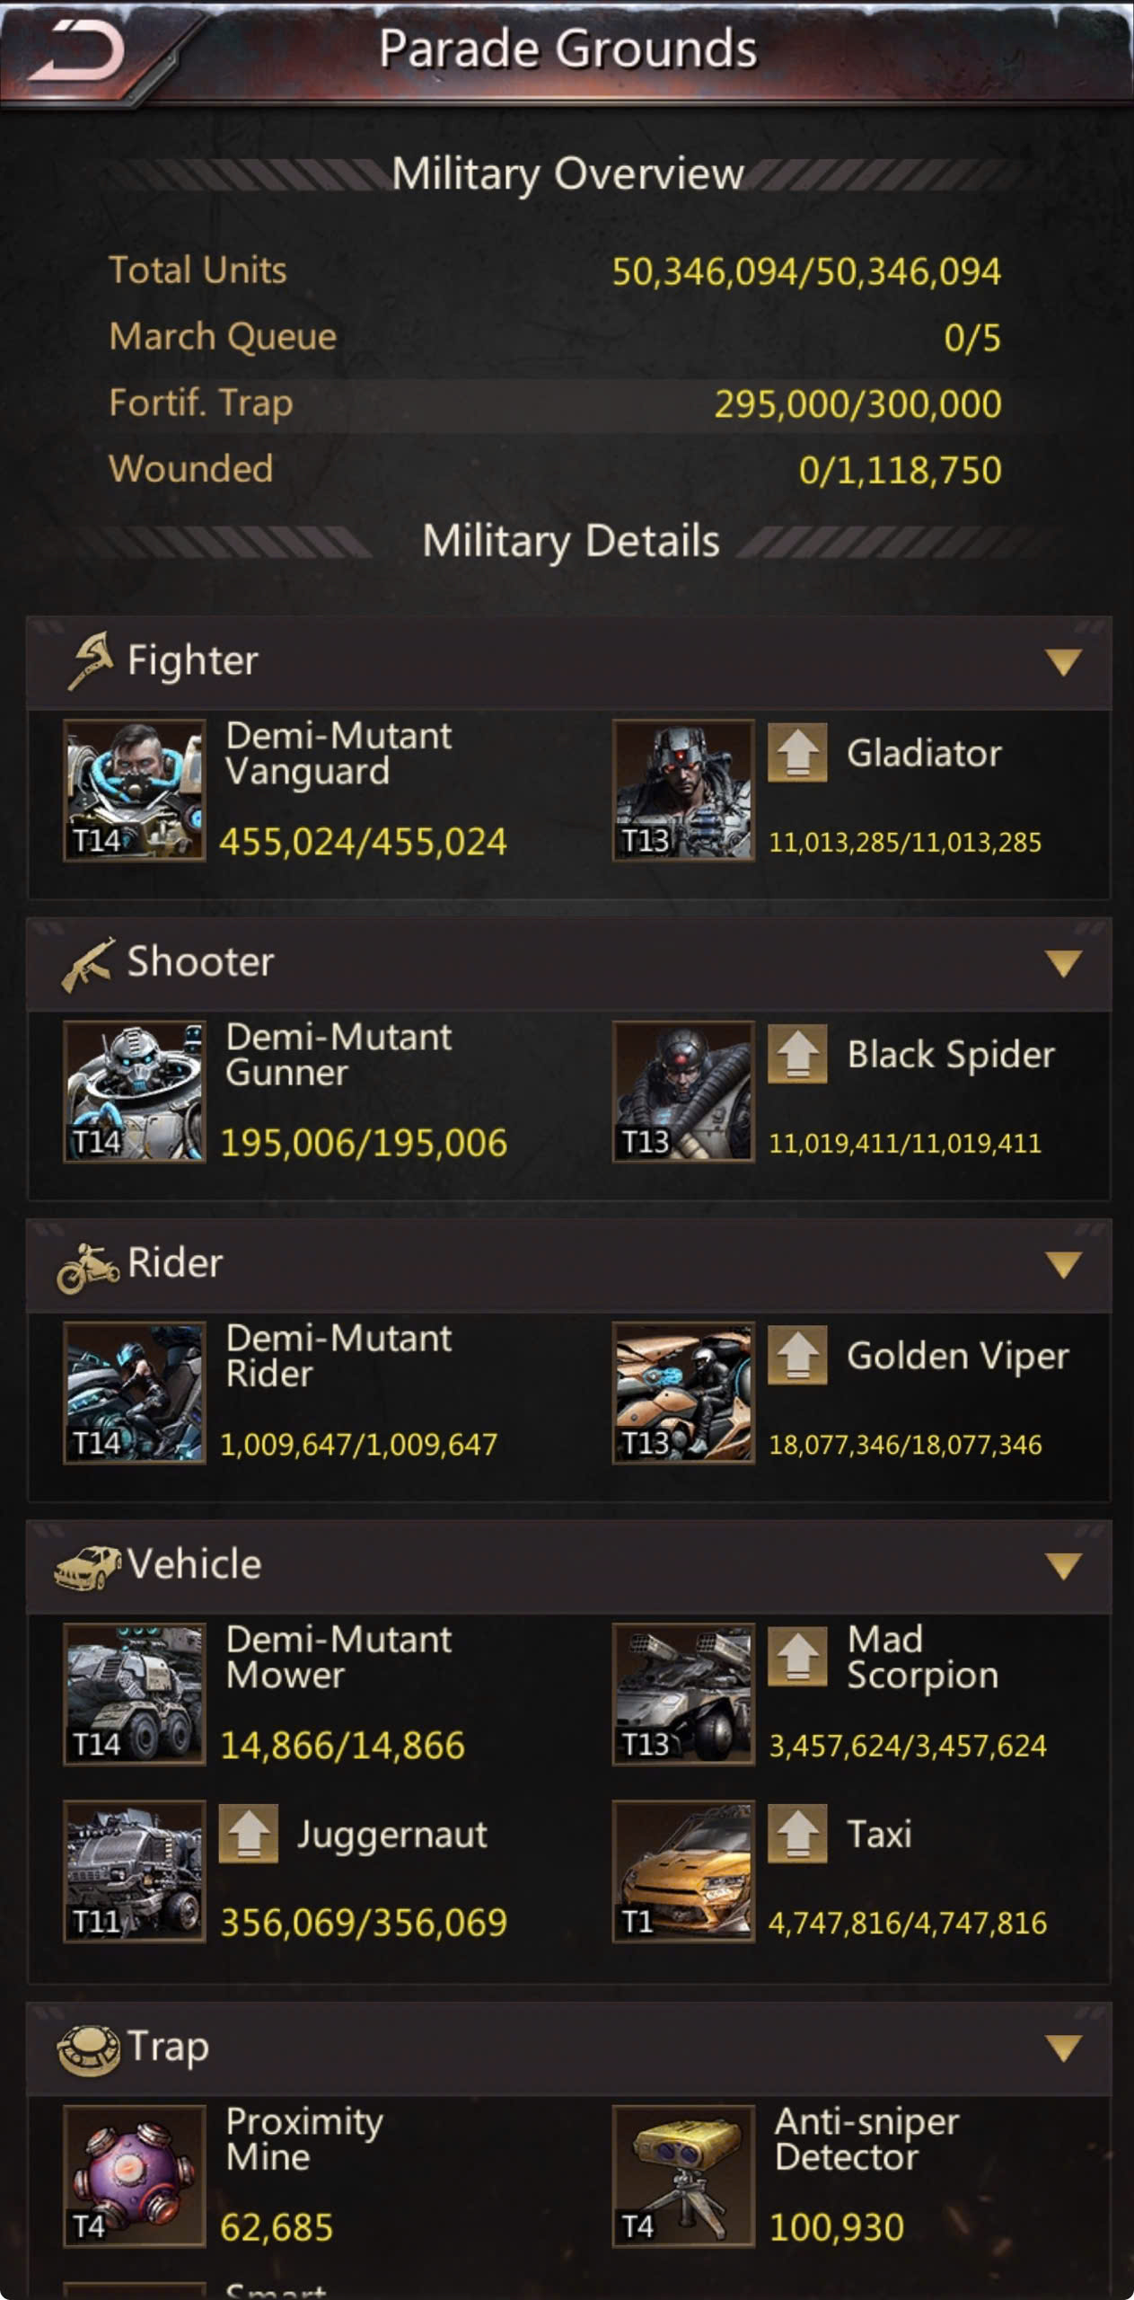Collapse the Trap section arrow

tap(1064, 2048)
